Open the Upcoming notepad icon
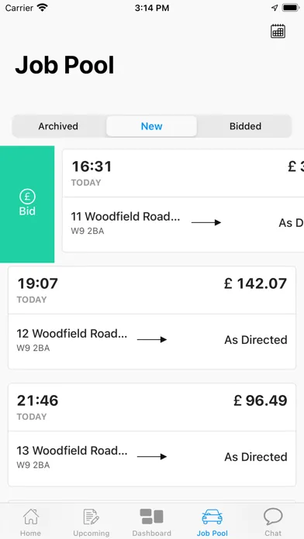This screenshot has width=304, height=539. [91, 517]
